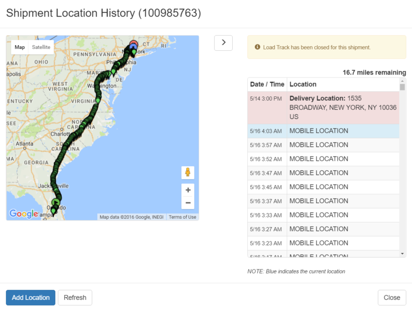412x311 pixels.
Task: Open the map Terms of Use link
Action: [x=182, y=217]
